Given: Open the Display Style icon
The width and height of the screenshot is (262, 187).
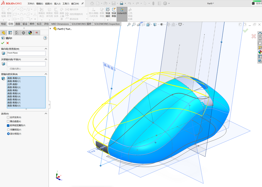Looking at the screenshot, I should [x=155, y=25].
